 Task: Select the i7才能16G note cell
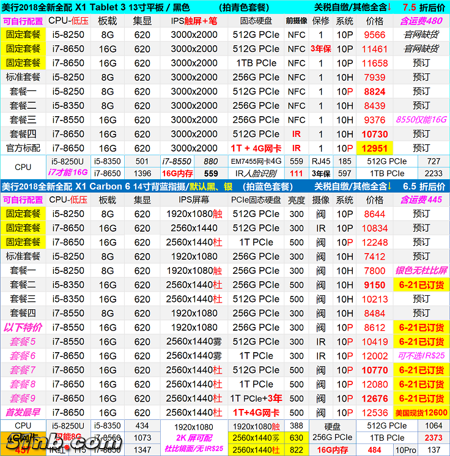[x=68, y=174]
